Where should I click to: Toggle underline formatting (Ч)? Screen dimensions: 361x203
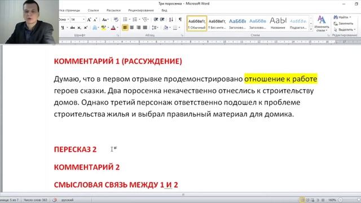[63, 28]
